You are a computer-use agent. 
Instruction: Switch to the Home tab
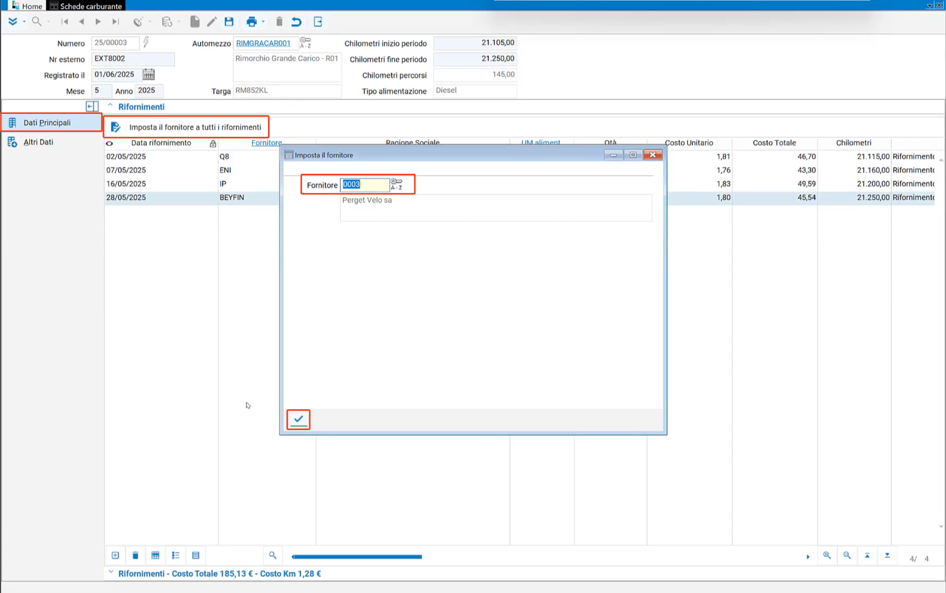pos(26,6)
